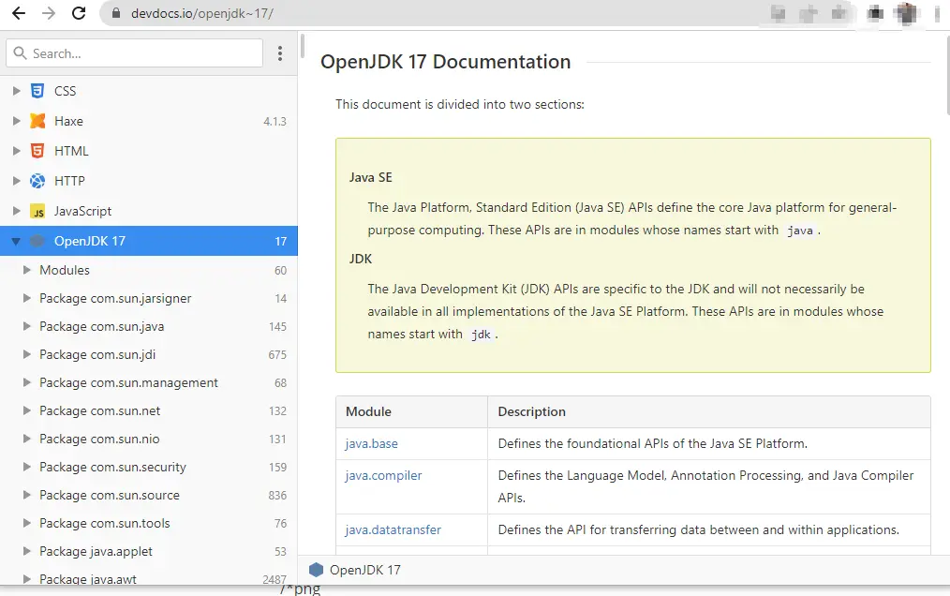This screenshot has height=596, width=950.
Task: Open the java.base module link
Action: (371, 444)
